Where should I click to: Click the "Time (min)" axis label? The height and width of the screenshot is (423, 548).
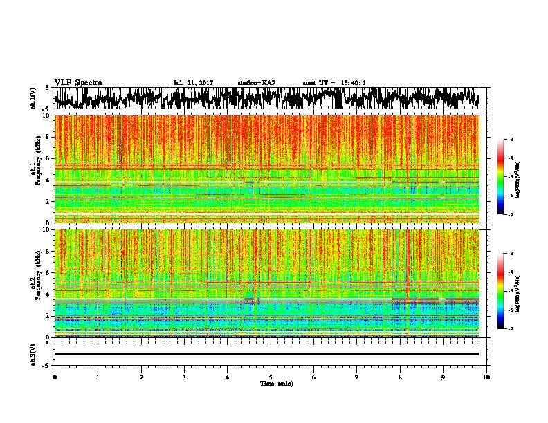click(x=277, y=384)
